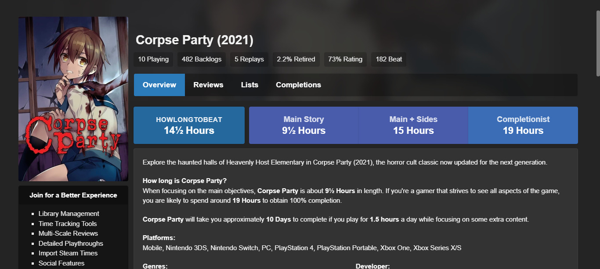Viewport: 600px width, 269px height.
Task: Select the 182 Beat badge
Action: pyautogui.click(x=389, y=59)
